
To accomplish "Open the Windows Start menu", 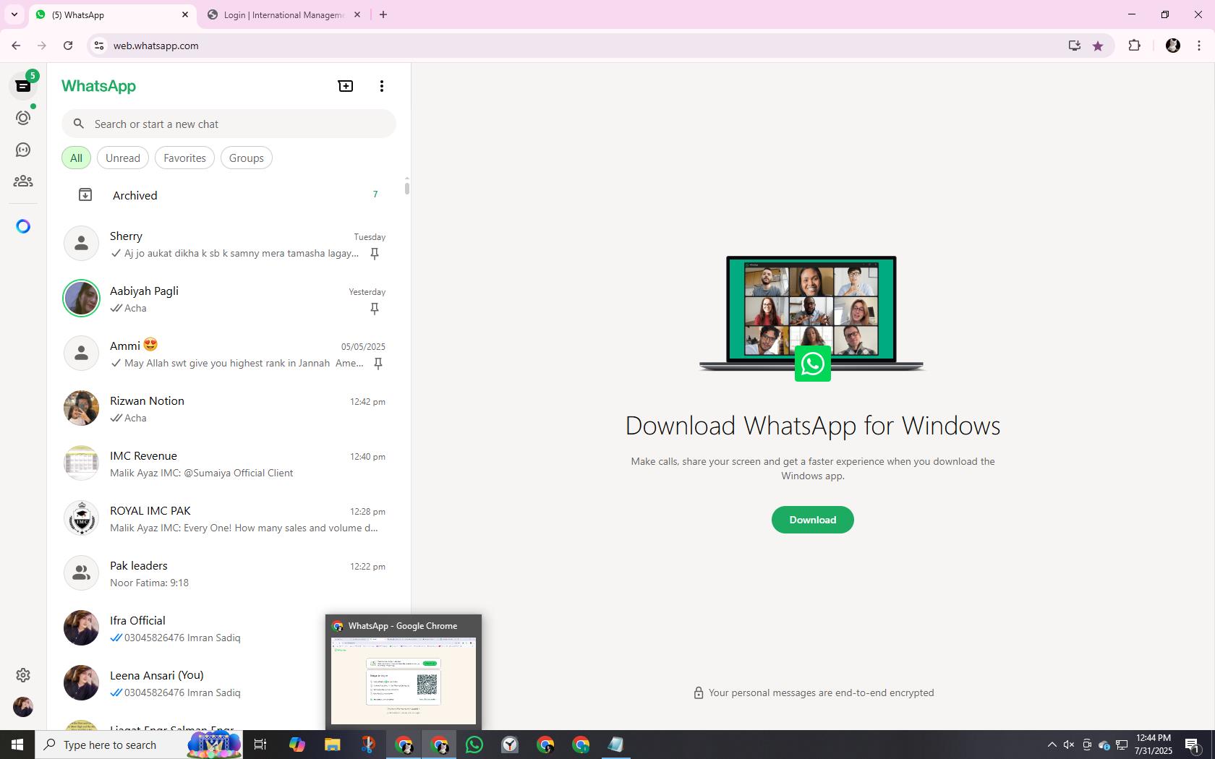I will coord(17,745).
